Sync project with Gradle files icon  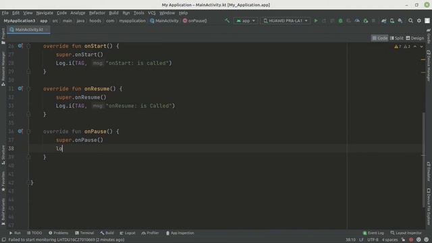(x=383, y=21)
